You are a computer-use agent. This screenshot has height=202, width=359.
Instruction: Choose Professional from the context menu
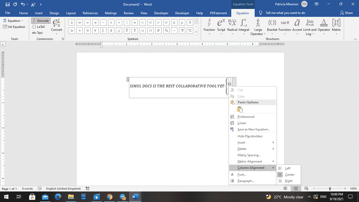coord(246,117)
